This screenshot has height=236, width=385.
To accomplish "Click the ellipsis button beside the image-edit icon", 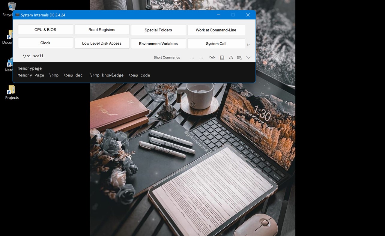I will pos(201,58).
